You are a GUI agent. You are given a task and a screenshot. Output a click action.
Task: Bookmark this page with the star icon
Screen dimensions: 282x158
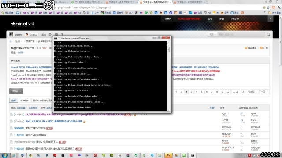tap(268, 7)
